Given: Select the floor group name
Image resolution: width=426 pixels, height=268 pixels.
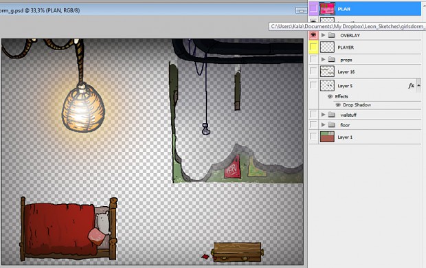Looking at the screenshot, I should tap(345, 125).
